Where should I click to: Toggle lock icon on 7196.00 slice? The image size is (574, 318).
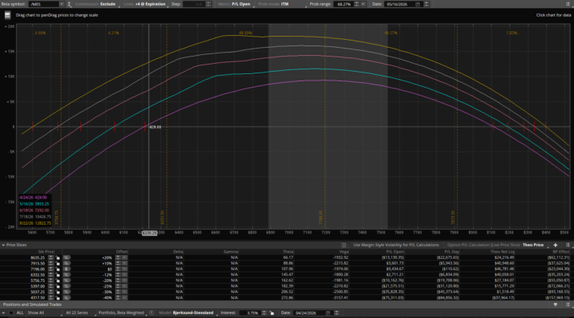58,269
